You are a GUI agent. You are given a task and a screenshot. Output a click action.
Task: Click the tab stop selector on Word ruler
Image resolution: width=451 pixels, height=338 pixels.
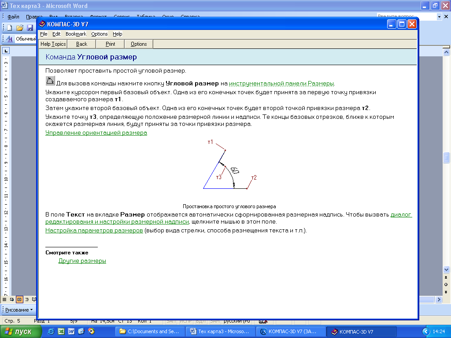(x=6, y=51)
